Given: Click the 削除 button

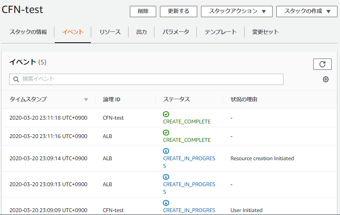Looking at the screenshot, I should click(x=143, y=11).
